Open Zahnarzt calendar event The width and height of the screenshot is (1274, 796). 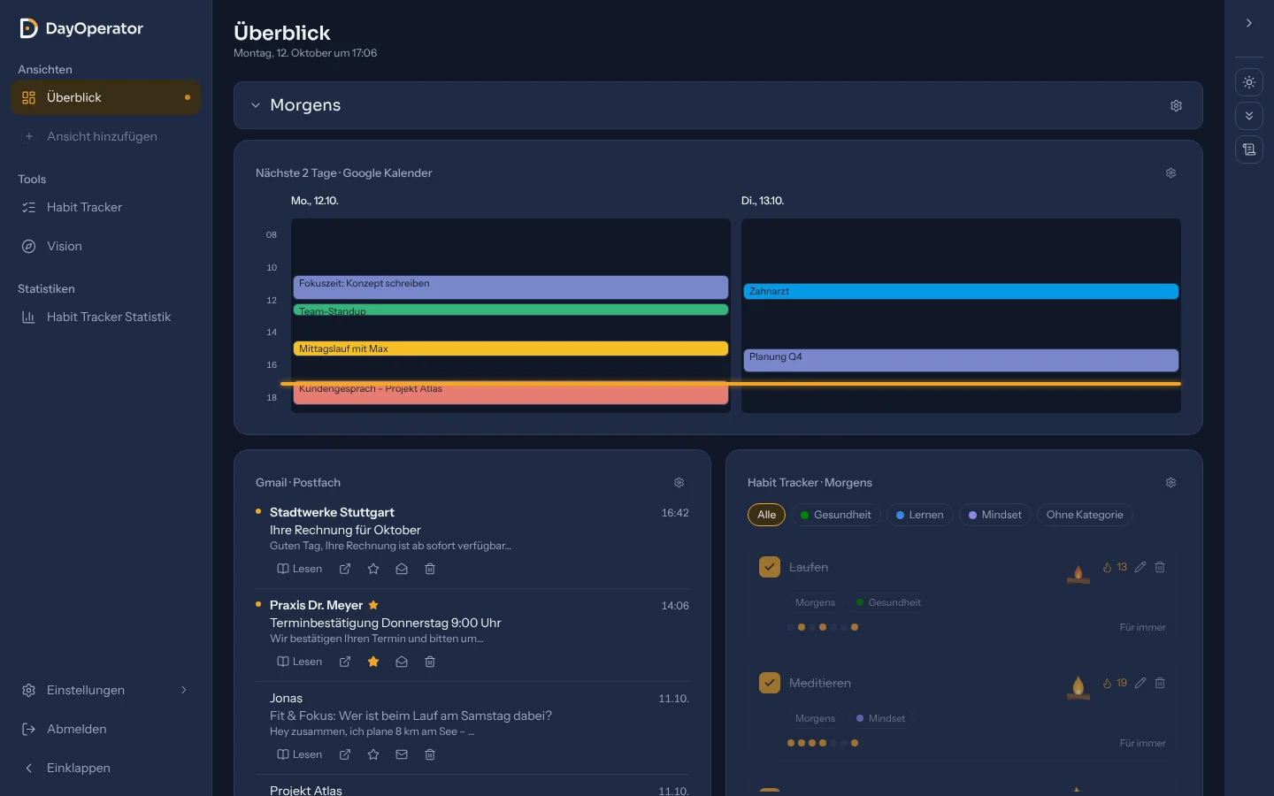[x=961, y=291]
